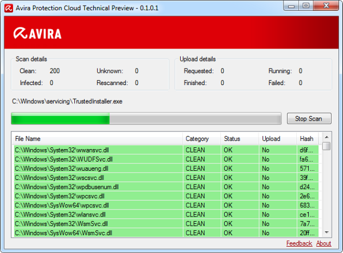The width and height of the screenshot is (343, 253).
Task: Click the scan progress bar
Action: 146,118
